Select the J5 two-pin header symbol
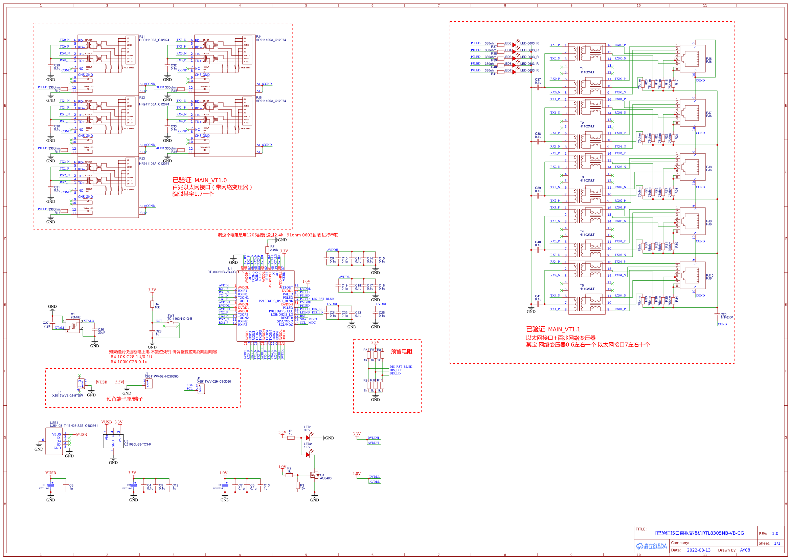 [x=149, y=384]
